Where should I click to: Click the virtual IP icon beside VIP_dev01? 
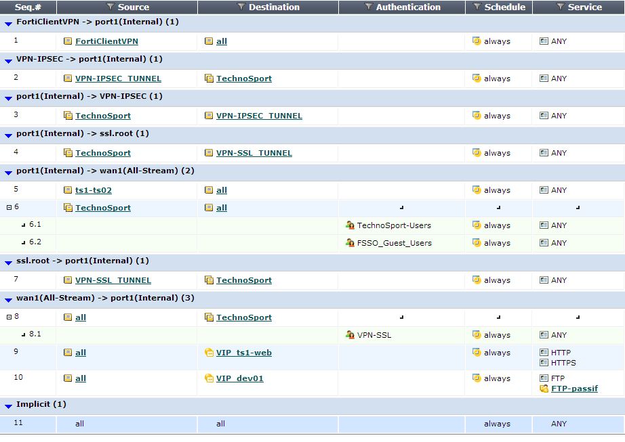tap(210, 378)
